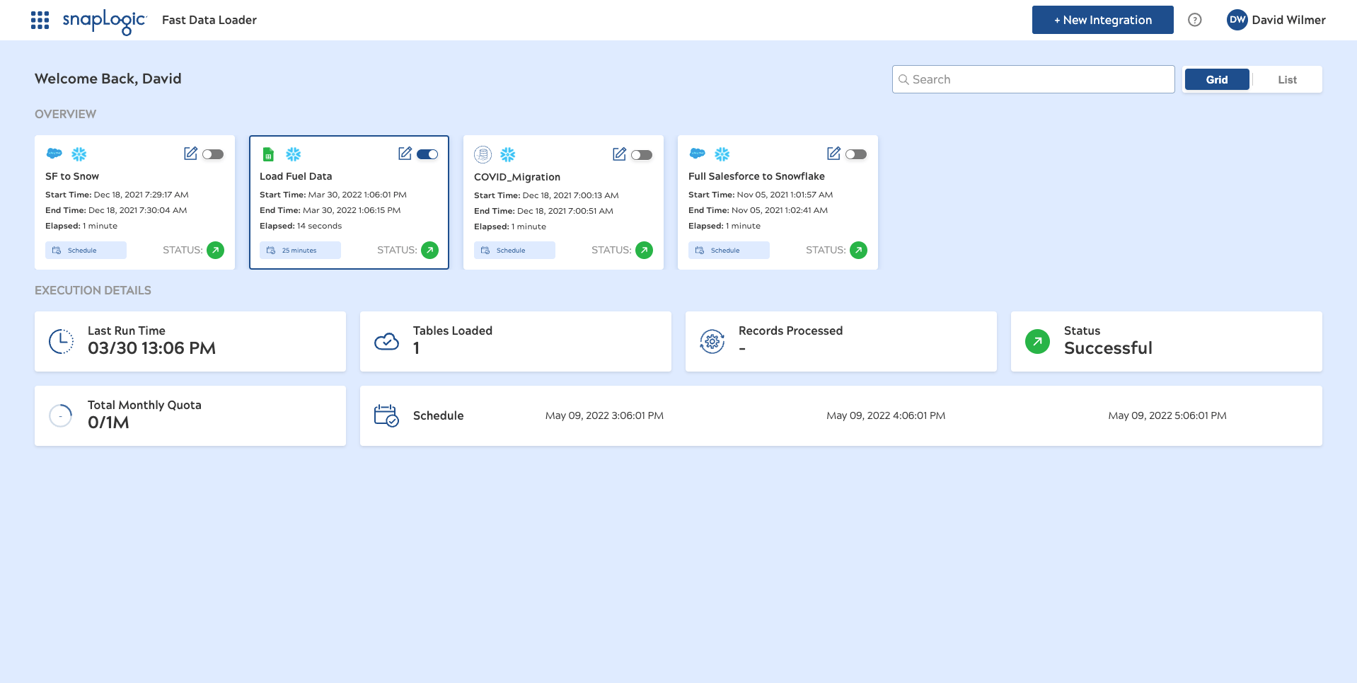
Task: Select Full Salesforce to Snowflake card title
Action: tap(756, 176)
